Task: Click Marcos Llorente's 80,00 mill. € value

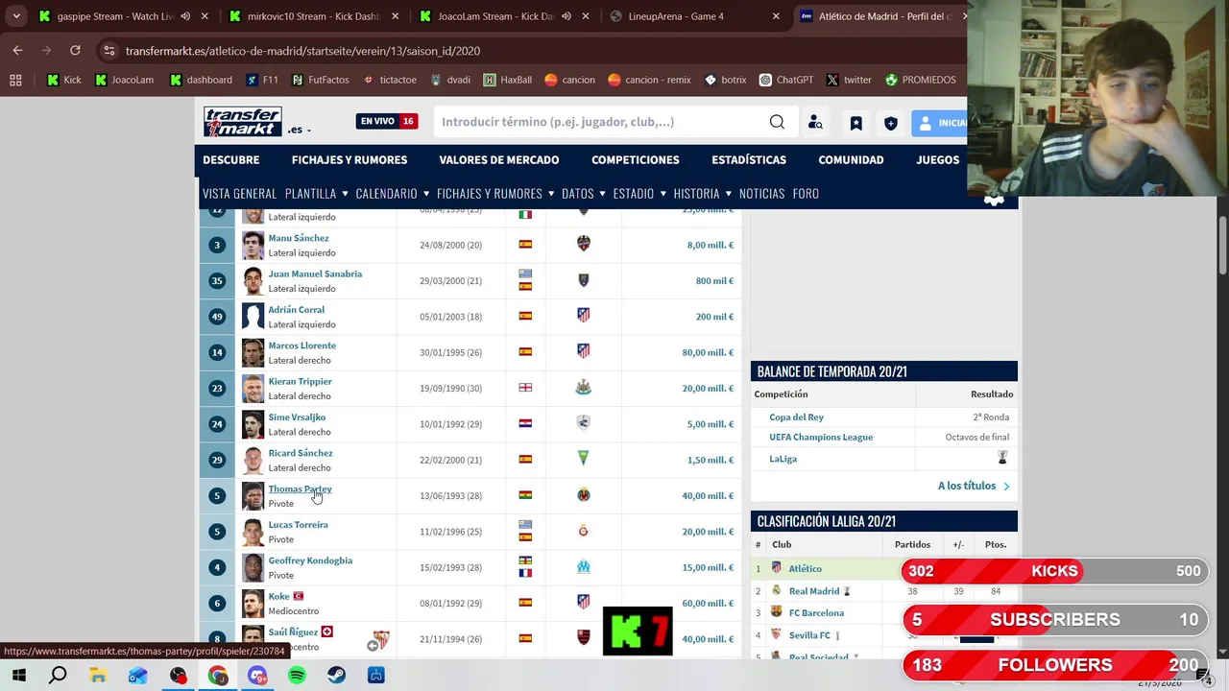Action: pyautogui.click(x=708, y=352)
